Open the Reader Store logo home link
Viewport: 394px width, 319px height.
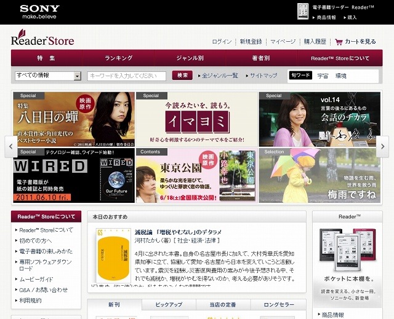pyautogui.click(x=42, y=37)
